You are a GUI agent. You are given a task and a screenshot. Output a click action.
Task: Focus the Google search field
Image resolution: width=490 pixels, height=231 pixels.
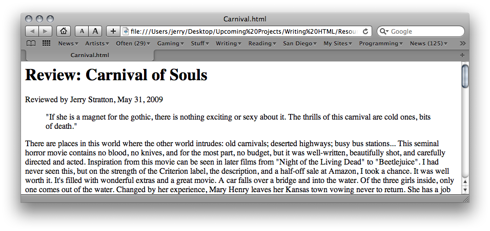425,31
